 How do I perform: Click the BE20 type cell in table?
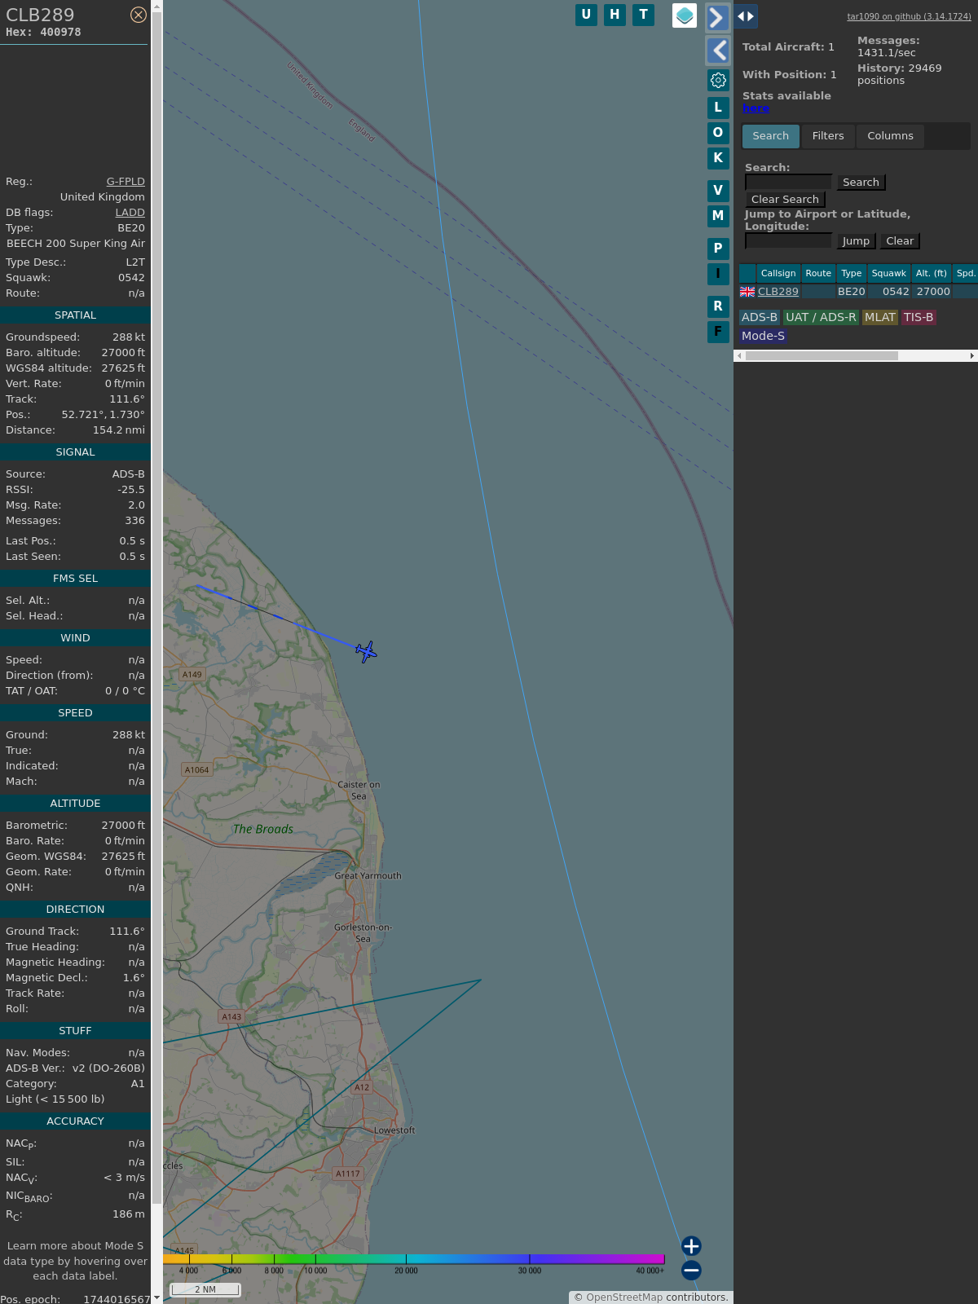(852, 292)
